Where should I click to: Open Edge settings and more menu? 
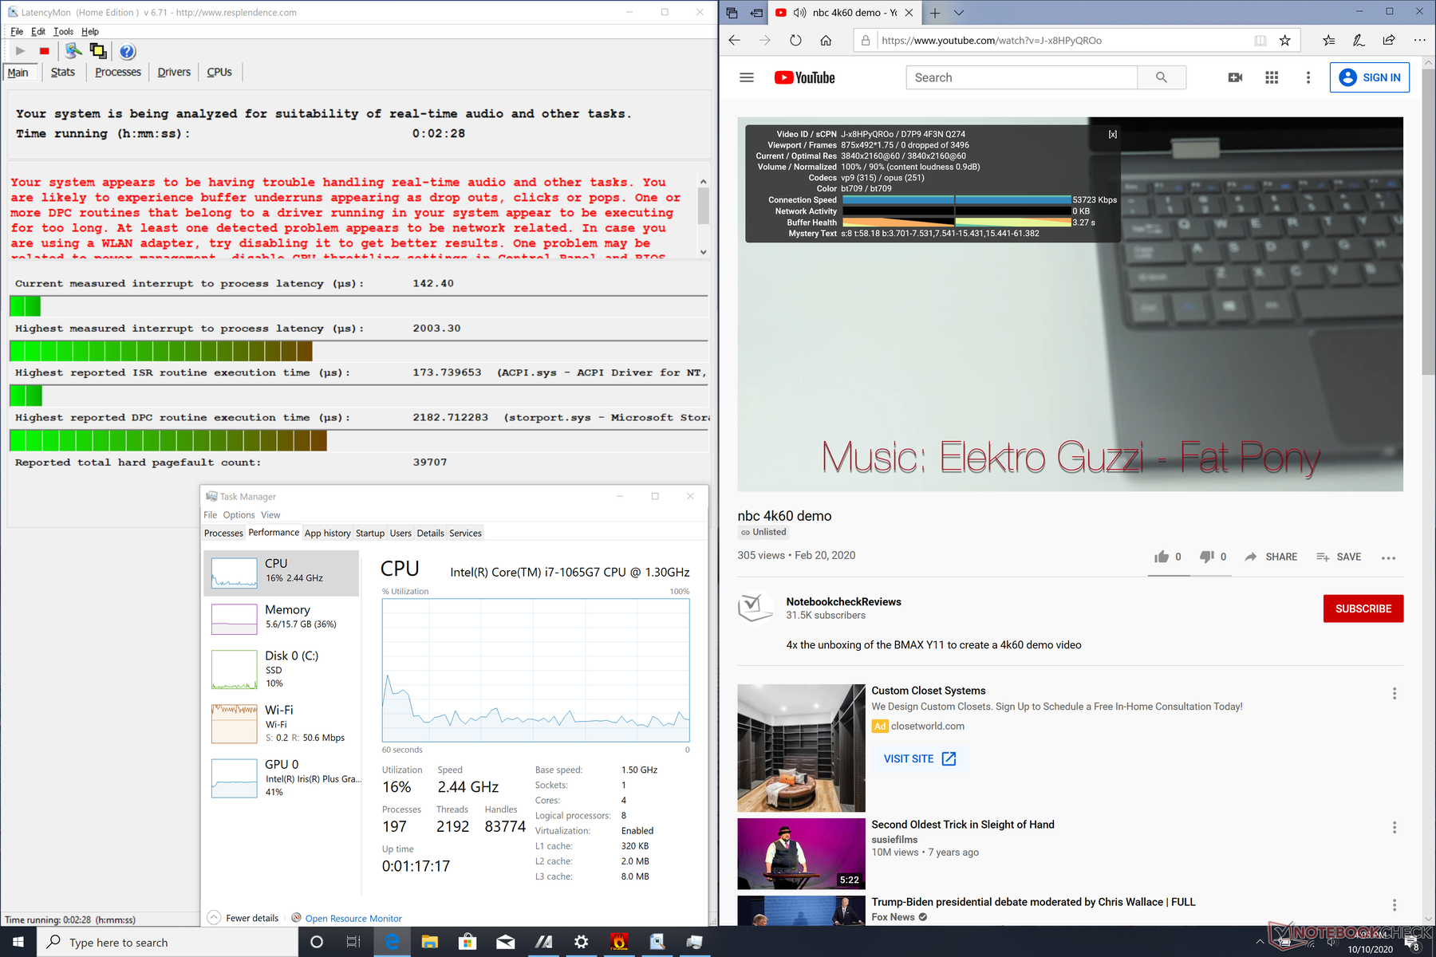pos(1419,41)
